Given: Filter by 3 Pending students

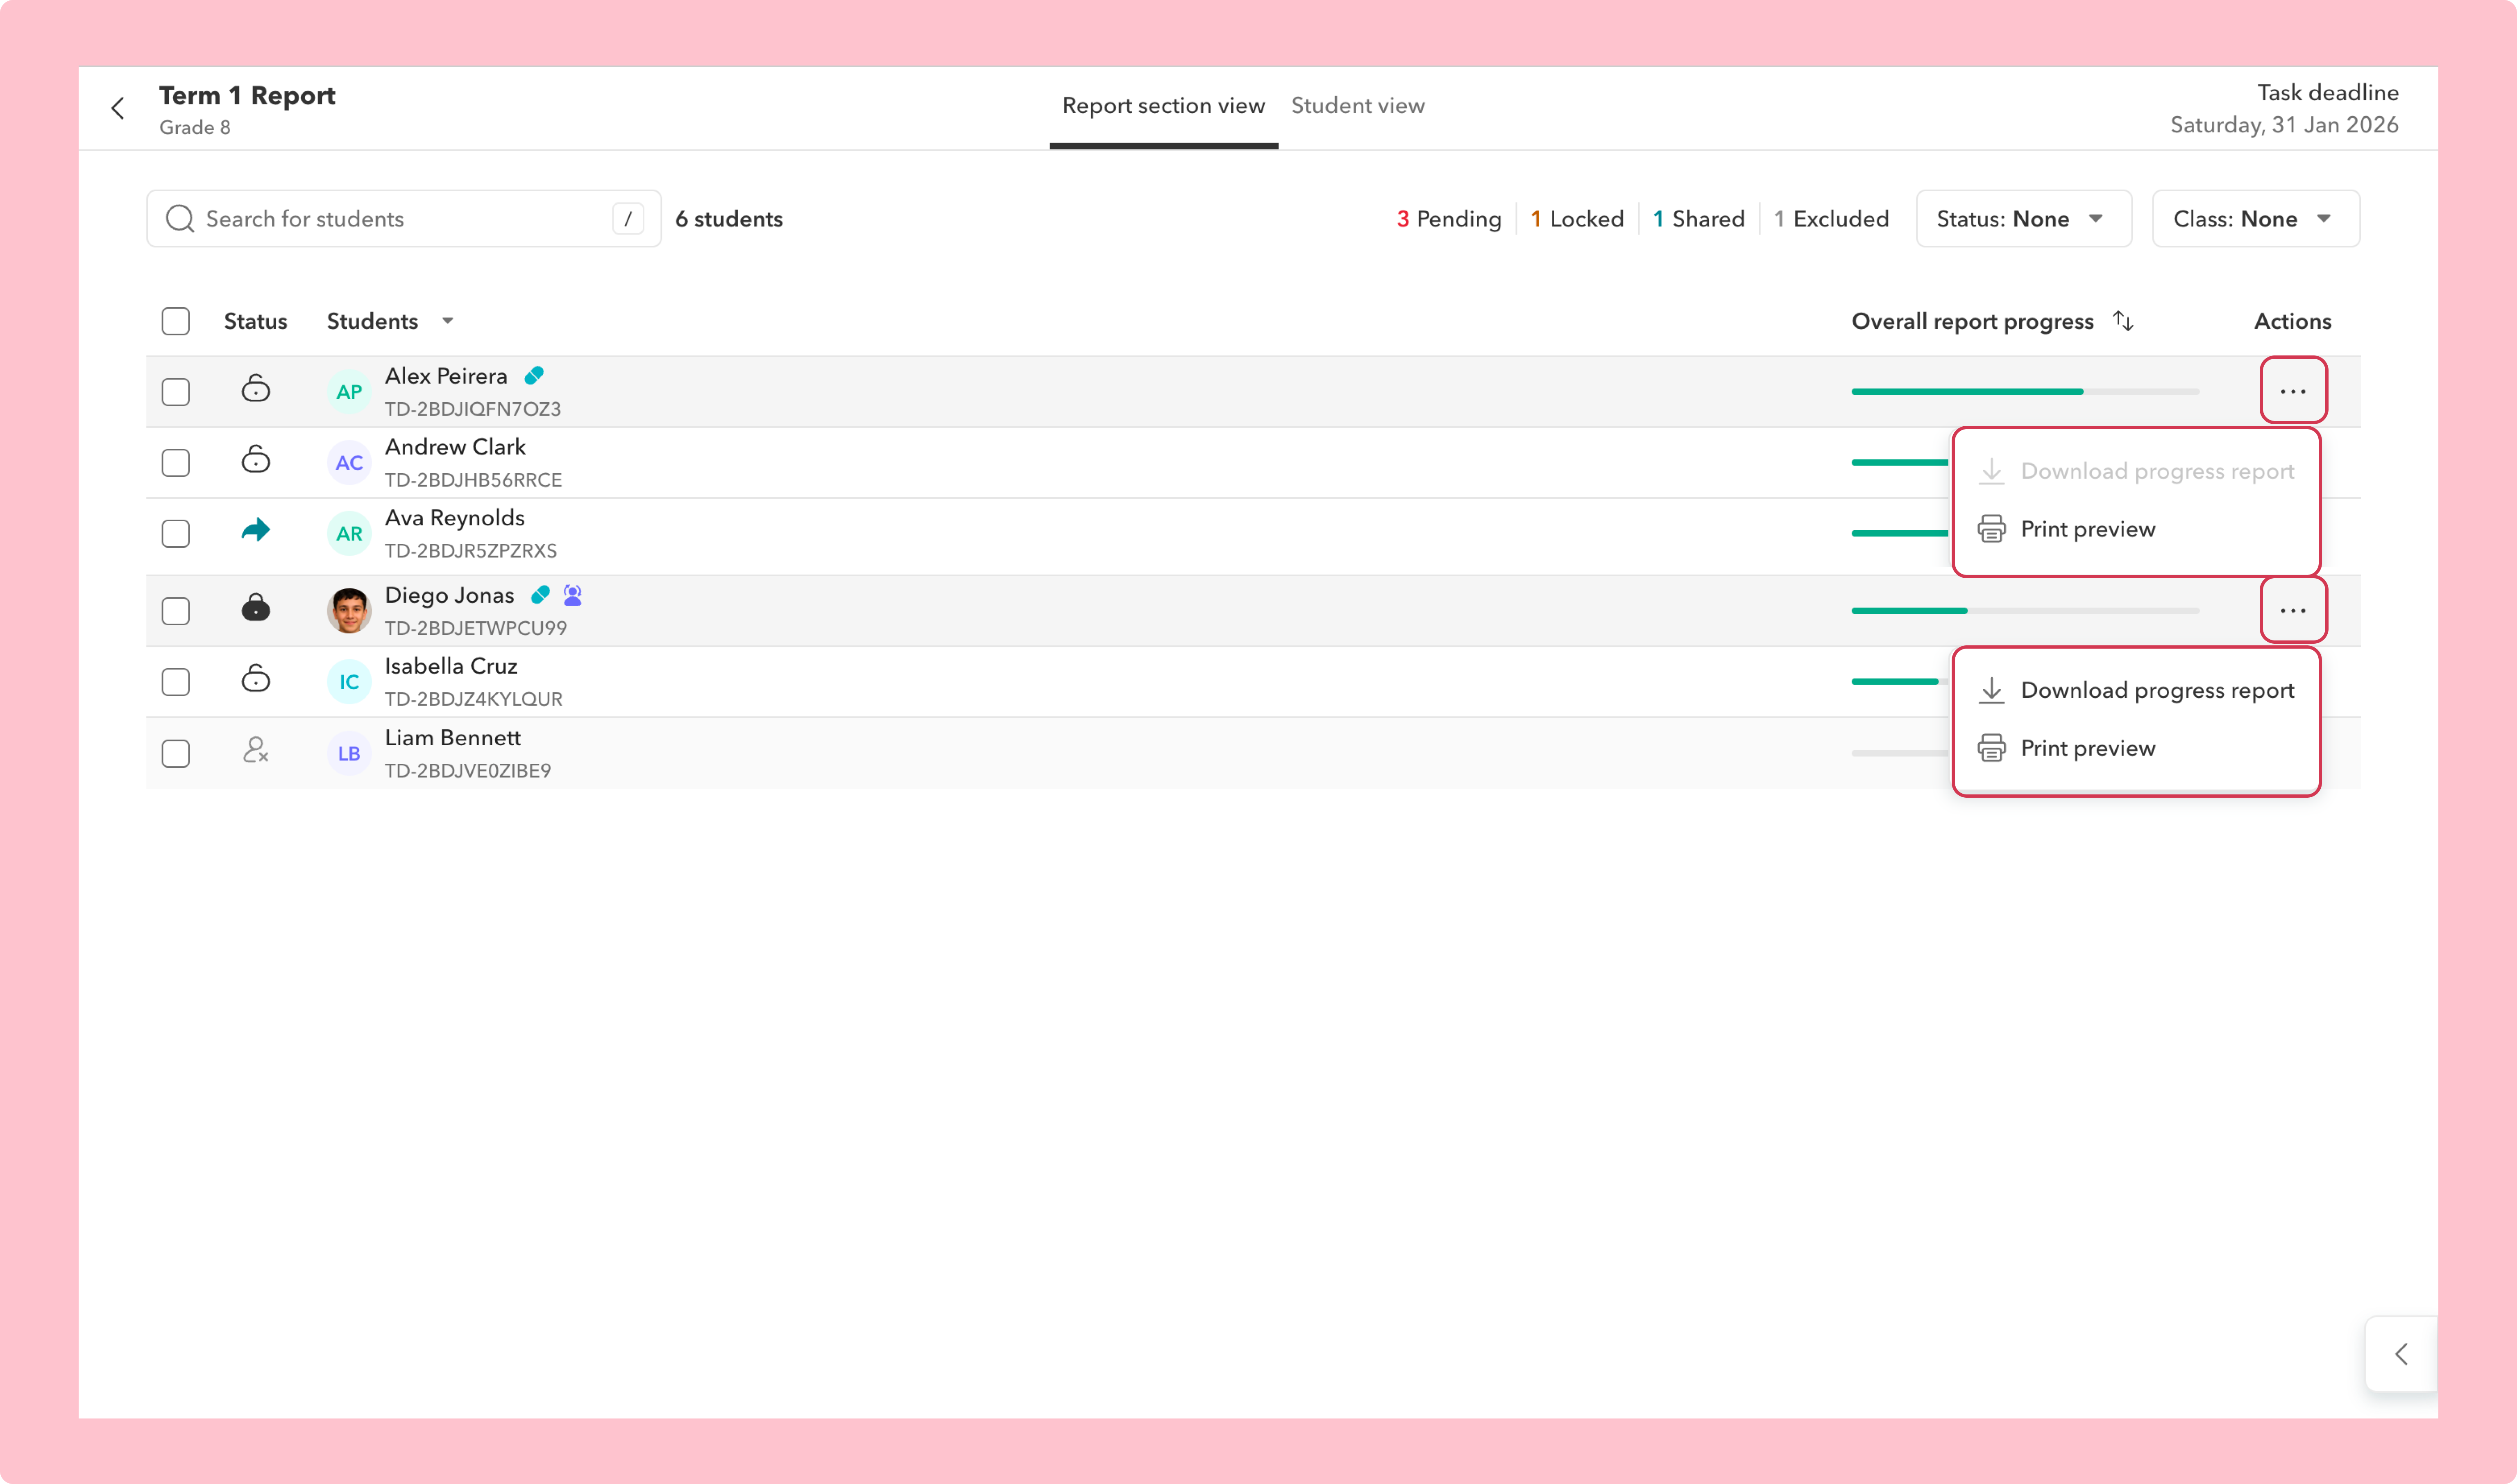Looking at the screenshot, I should point(1449,219).
